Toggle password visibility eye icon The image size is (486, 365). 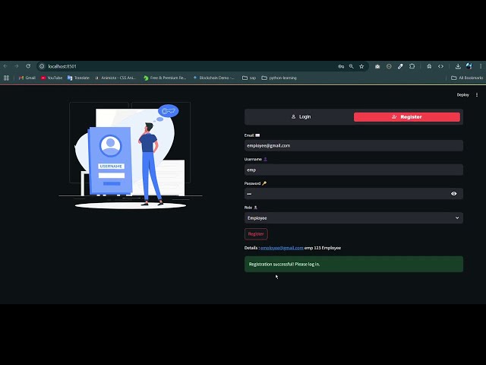tap(454, 194)
